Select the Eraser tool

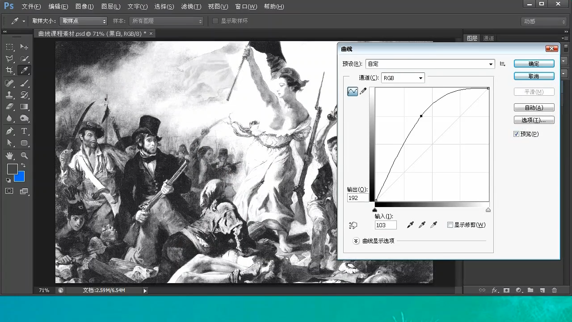tap(9, 106)
